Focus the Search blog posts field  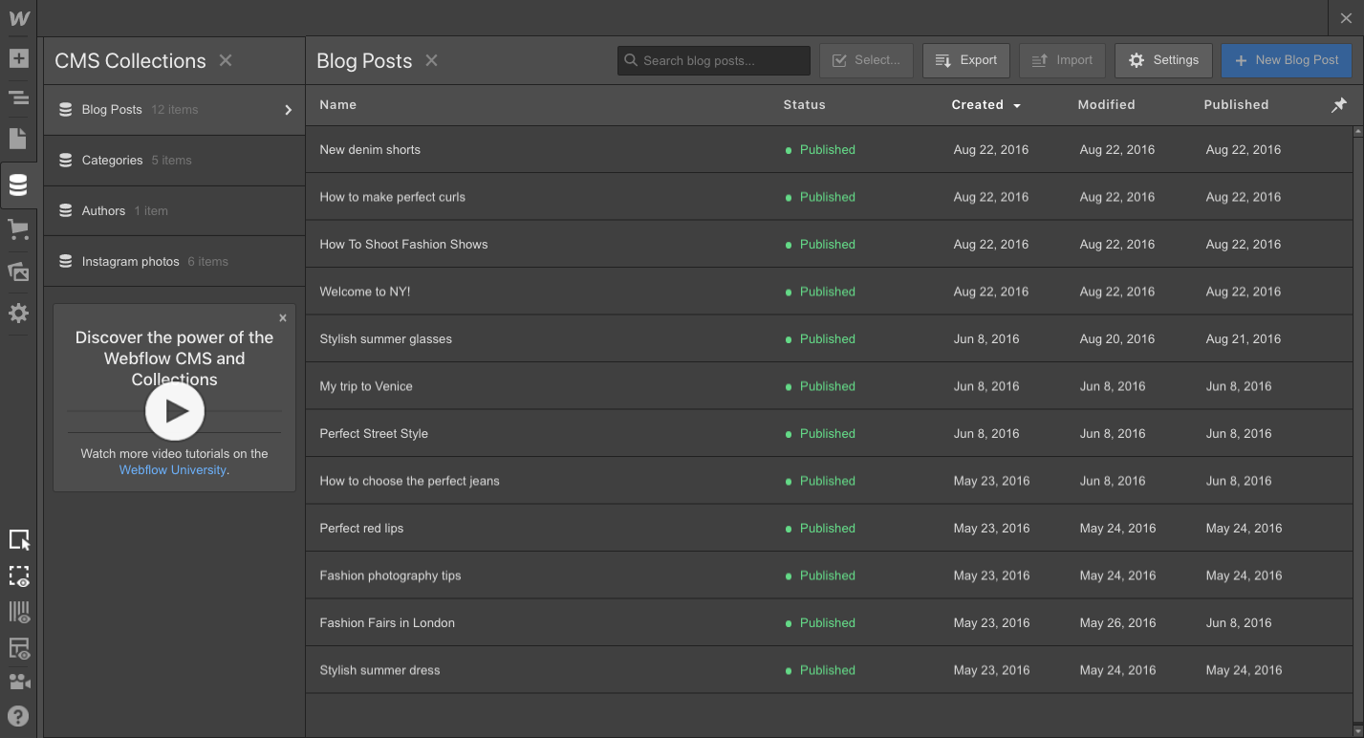point(714,60)
